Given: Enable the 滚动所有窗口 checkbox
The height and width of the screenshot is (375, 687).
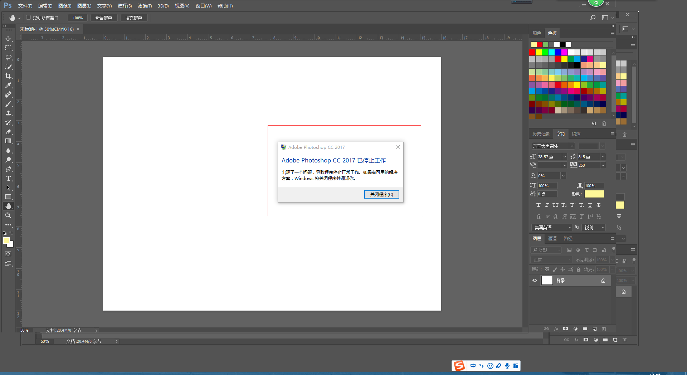Looking at the screenshot, I should [x=29, y=18].
